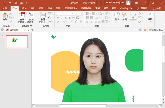Screen dimensions: 165x108
Task: Click the Save icon in the title bar
Action: tap(5, 3)
